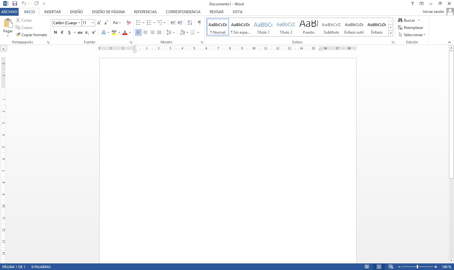Decrease the paragraph indent
Screen dimensions: 454x270
click(173, 23)
